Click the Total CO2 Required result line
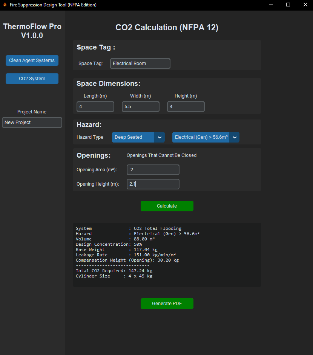 point(114,271)
